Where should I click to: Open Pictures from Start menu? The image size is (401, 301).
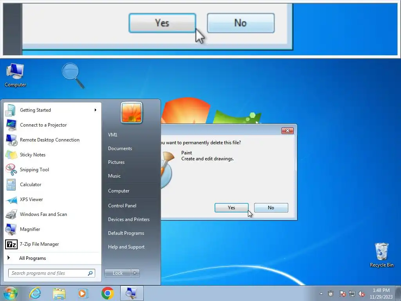coord(116,162)
